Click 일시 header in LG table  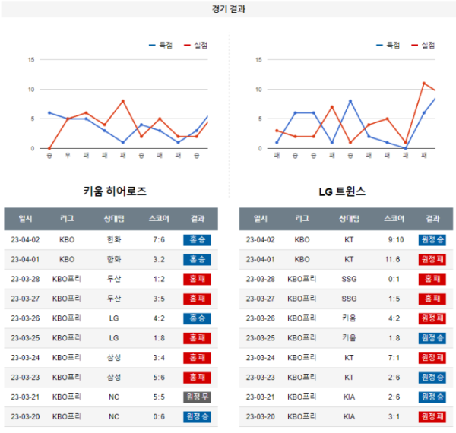click(x=260, y=219)
